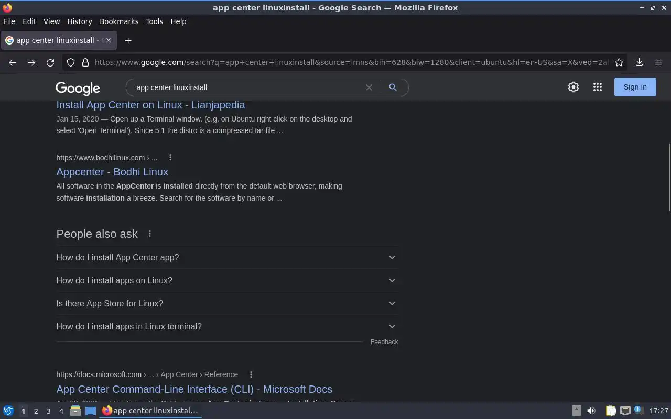Open App Center Command-Line Interface Microsoft Docs
The height and width of the screenshot is (419, 671).
194,389
